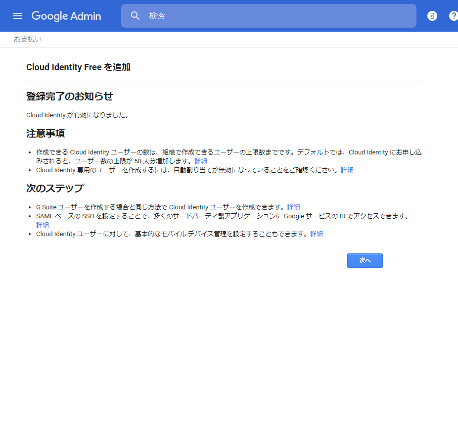The image size is (458, 441).
Task: Focus the 検索 search field
Action: pyautogui.click(x=269, y=16)
